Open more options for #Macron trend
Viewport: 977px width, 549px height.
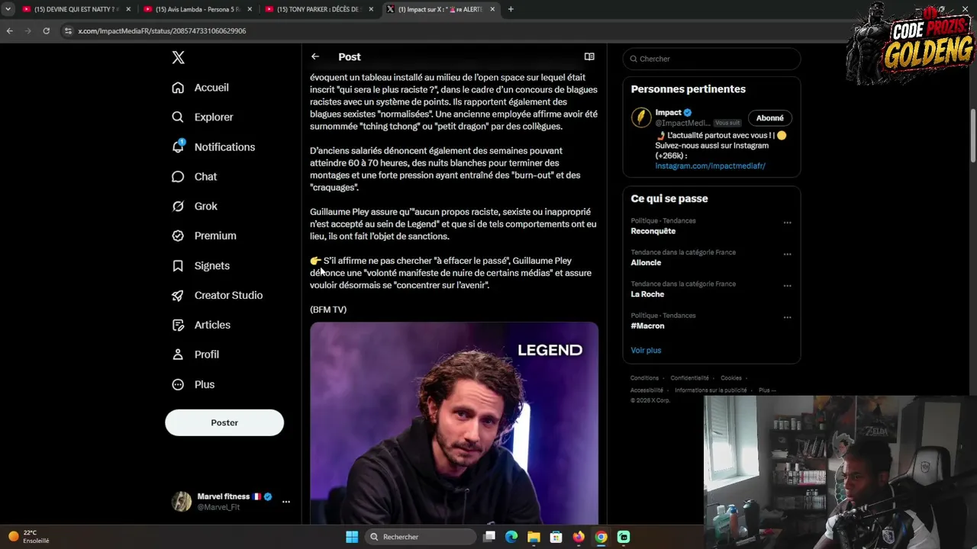coord(787,317)
